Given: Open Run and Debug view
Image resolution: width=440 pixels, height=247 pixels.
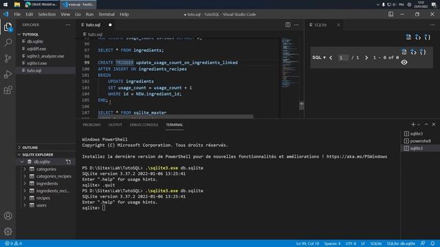Looking at the screenshot, I should [x=8, y=74].
